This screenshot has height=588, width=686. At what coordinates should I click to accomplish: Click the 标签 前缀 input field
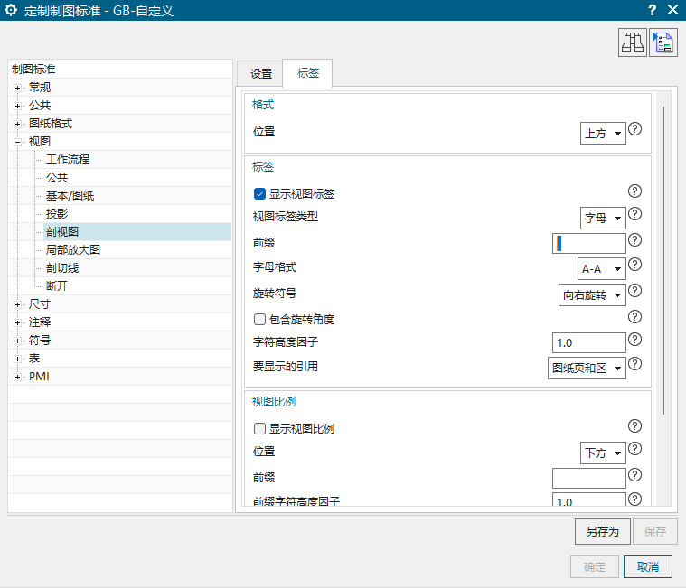point(589,243)
